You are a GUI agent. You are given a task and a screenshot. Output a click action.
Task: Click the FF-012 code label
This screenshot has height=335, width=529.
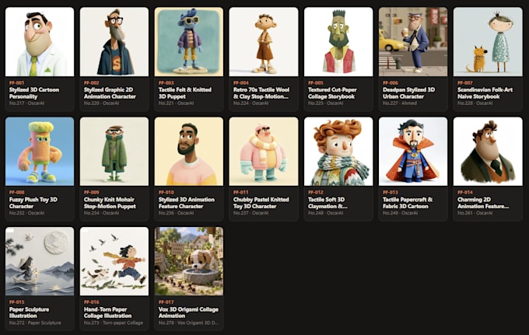pos(316,193)
